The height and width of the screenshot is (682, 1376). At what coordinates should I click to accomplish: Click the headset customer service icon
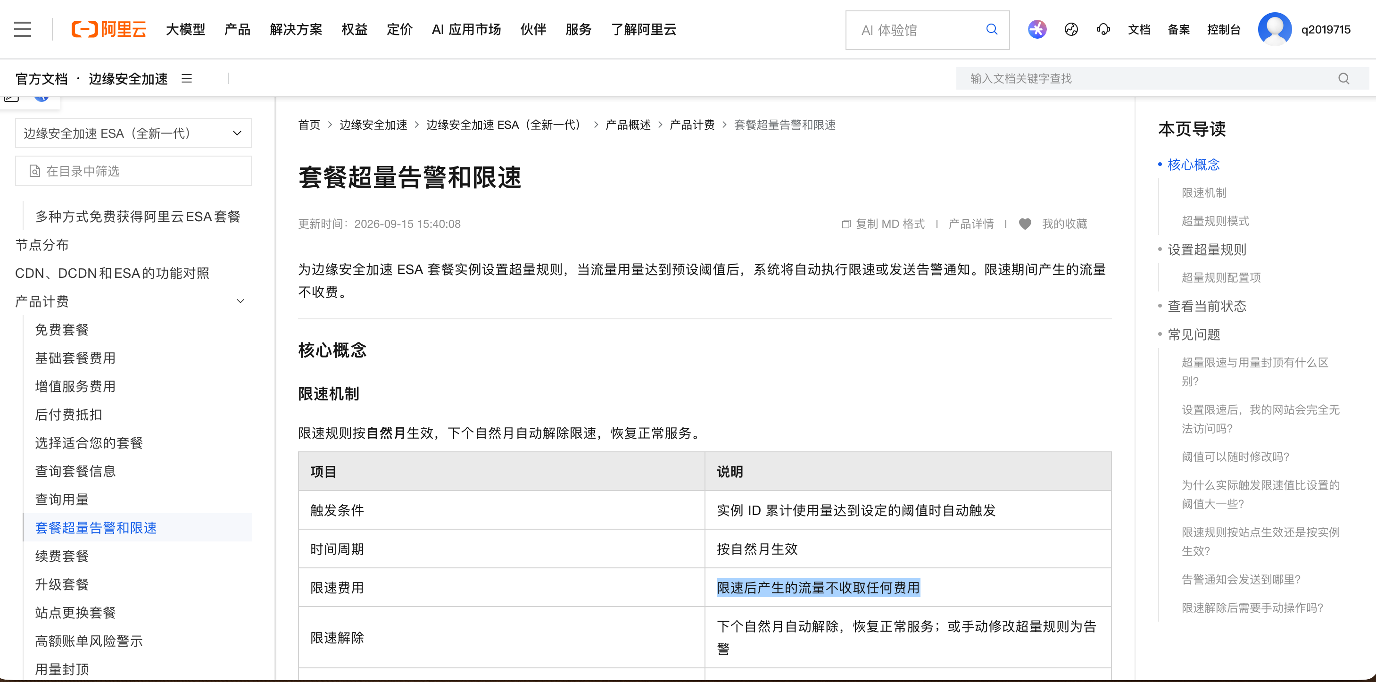click(x=1103, y=29)
